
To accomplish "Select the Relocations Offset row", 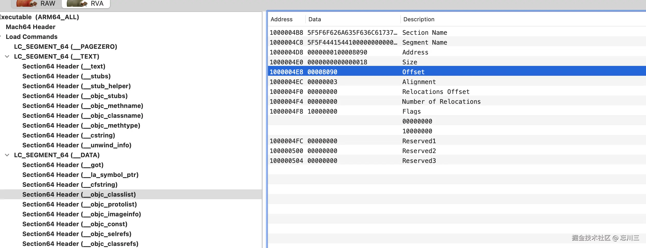I will coord(457,92).
